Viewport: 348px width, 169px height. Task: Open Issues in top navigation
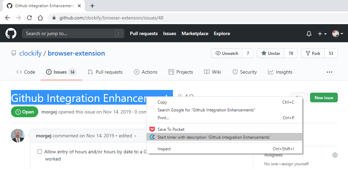click(x=170, y=34)
